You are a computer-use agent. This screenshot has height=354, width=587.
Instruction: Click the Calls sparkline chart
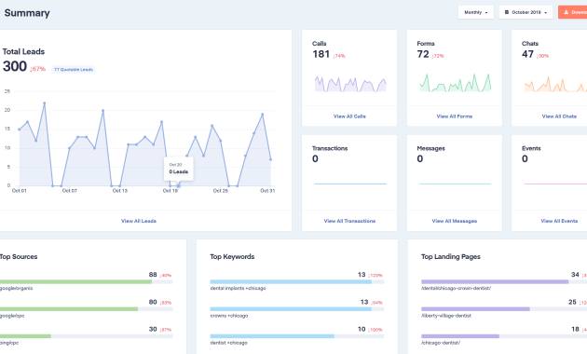[x=350, y=84]
